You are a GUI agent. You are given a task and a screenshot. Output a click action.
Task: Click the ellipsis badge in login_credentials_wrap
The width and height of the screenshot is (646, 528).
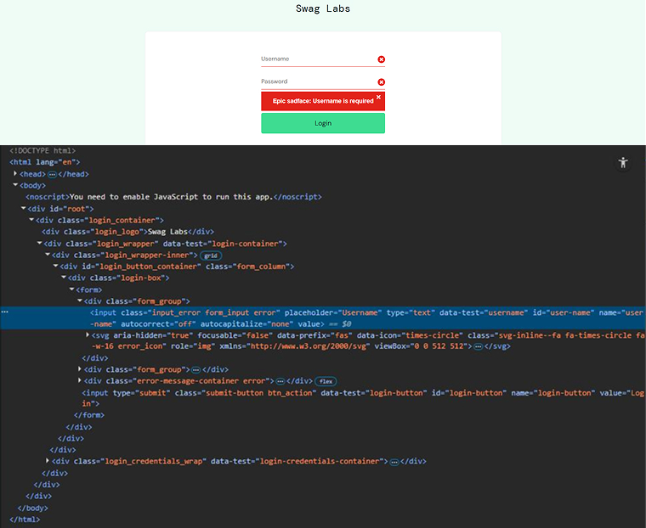(394, 462)
